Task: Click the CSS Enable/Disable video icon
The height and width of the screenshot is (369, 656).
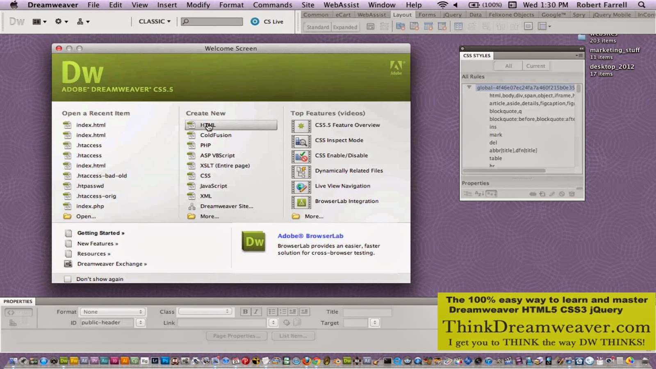Action: (x=301, y=156)
